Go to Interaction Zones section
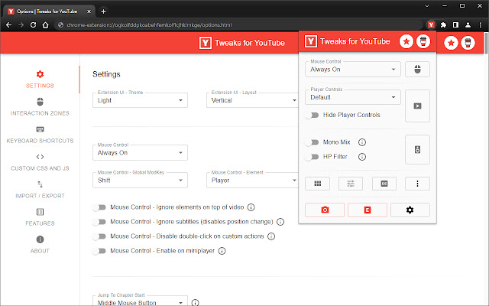 40,106
